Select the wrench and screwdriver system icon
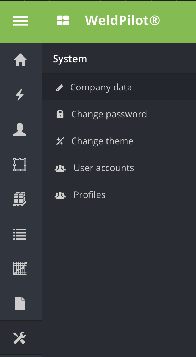 (20, 338)
